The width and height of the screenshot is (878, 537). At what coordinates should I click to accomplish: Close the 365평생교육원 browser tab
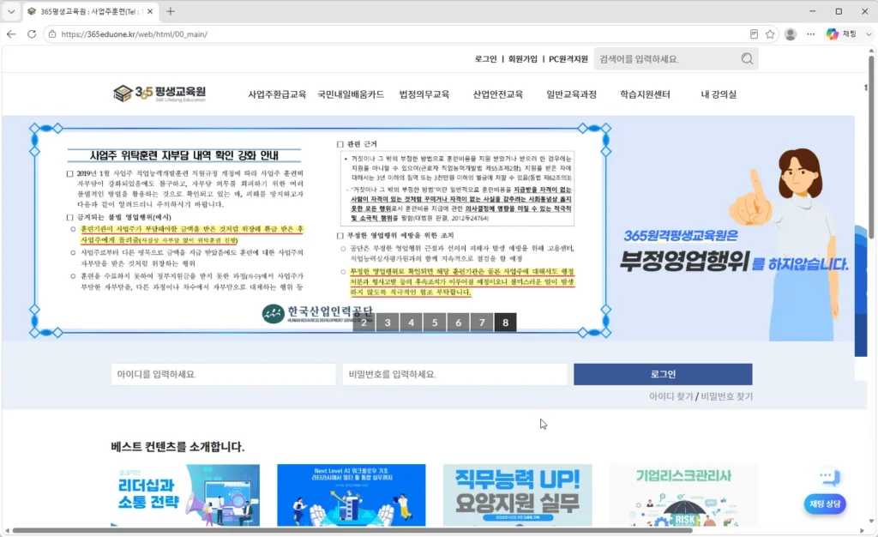click(x=150, y=11)
